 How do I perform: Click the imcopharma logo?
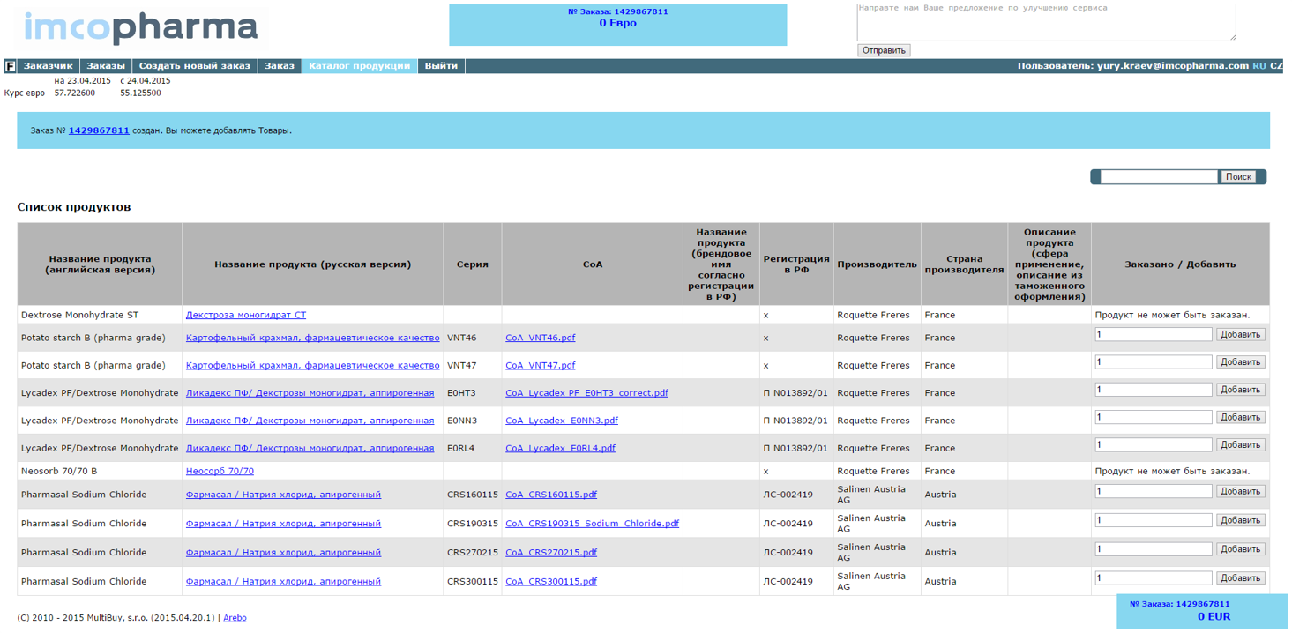[x=141, y=28]
